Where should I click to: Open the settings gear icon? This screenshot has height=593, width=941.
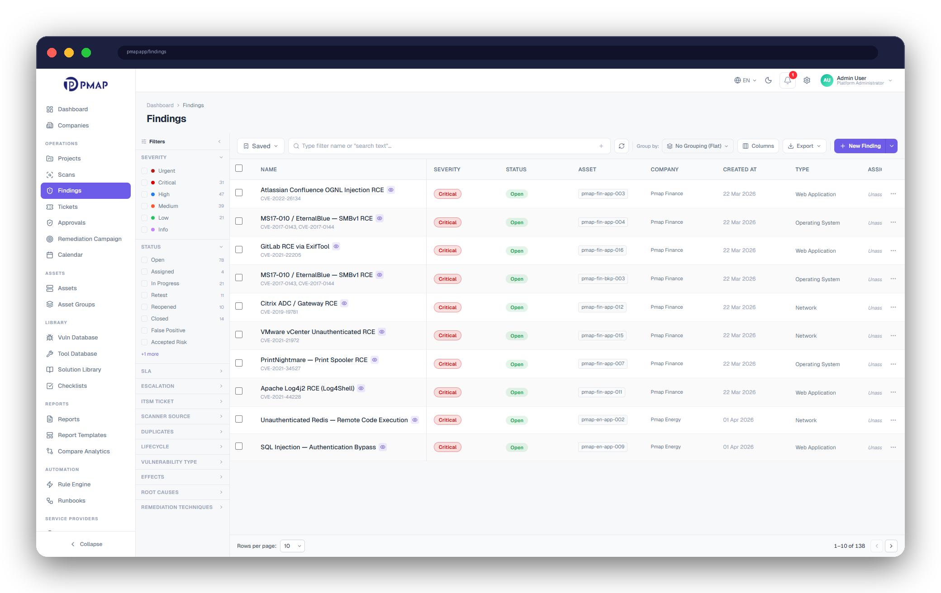tap(807, 80)
